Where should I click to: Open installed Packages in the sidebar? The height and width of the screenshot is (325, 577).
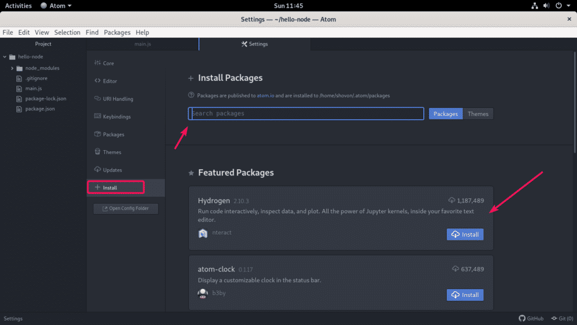[113, 135]
